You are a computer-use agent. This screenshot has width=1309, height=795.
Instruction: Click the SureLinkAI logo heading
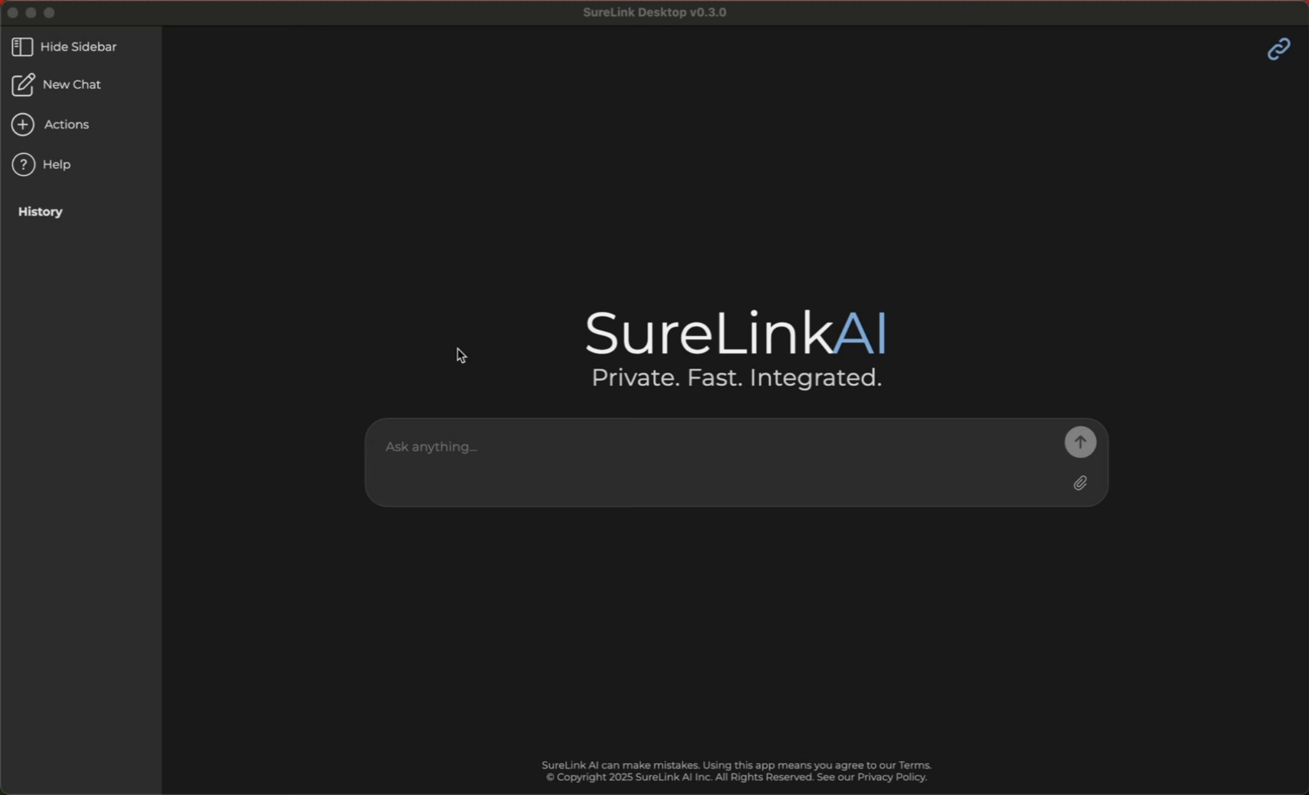click(736, 333)
